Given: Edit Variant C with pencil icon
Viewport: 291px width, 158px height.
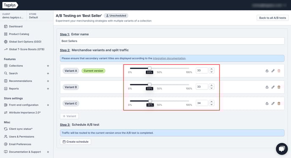Looking at the screenshot, I should point(273,103).
